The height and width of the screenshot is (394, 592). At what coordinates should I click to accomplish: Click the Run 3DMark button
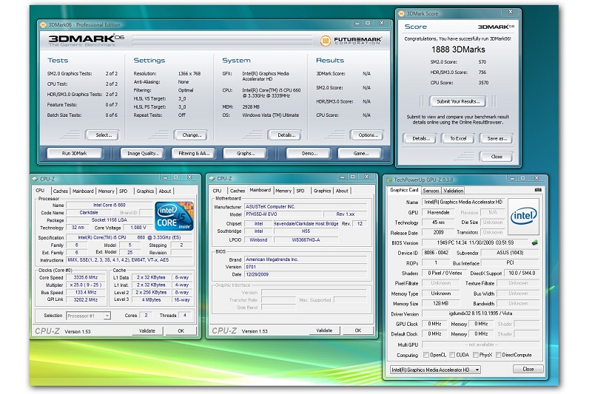75,154
